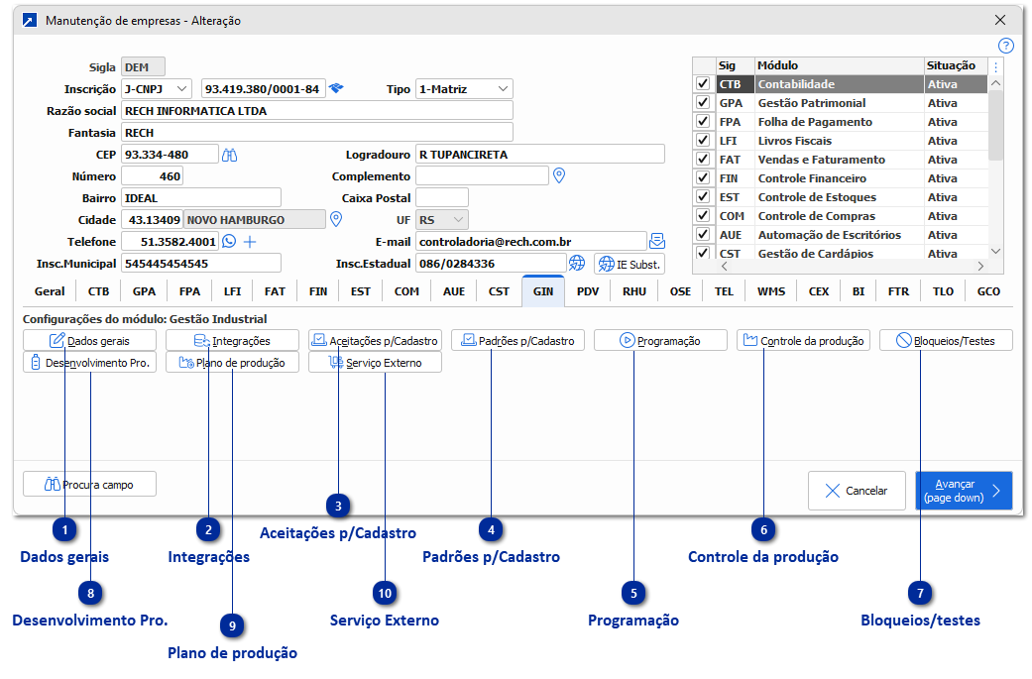Click the plus icon to add a telephone
This screenshot has width=1032, height=679.
(x=250, y=242)
